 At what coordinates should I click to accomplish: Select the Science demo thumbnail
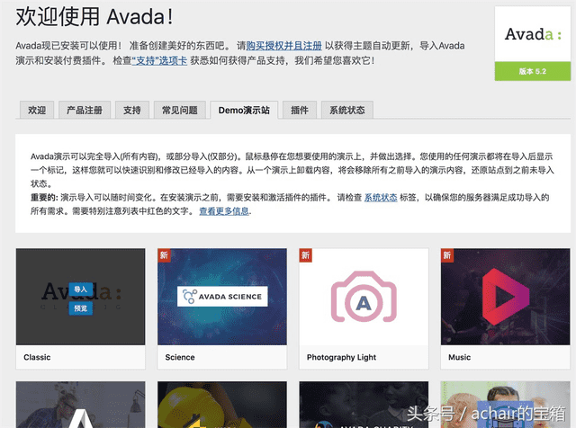point(222,297)
